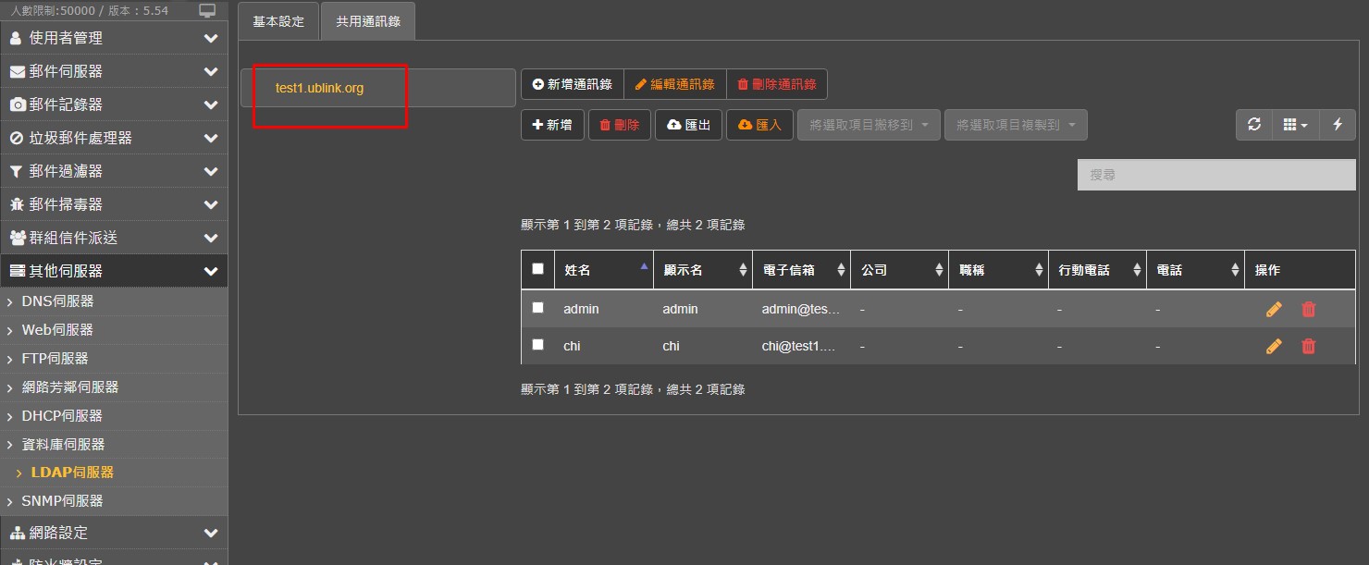Click the 搜尋 search input field
Image resolution: width=1369 pixels, height=565 pixels.
[x=1215, y=175]
